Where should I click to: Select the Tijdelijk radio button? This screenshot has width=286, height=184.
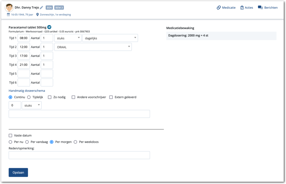click(x=29, y=97)
